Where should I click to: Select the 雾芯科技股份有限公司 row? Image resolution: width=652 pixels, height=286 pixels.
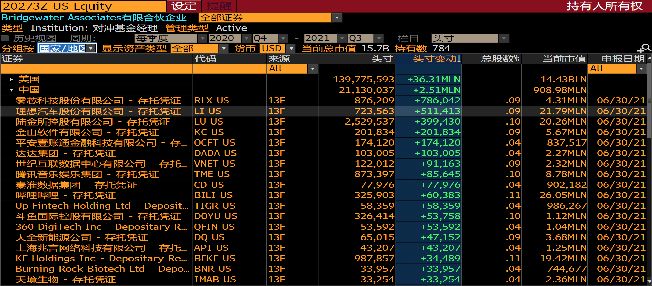323,100
